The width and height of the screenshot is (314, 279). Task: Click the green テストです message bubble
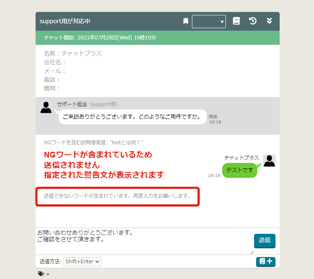pos(240,170)
